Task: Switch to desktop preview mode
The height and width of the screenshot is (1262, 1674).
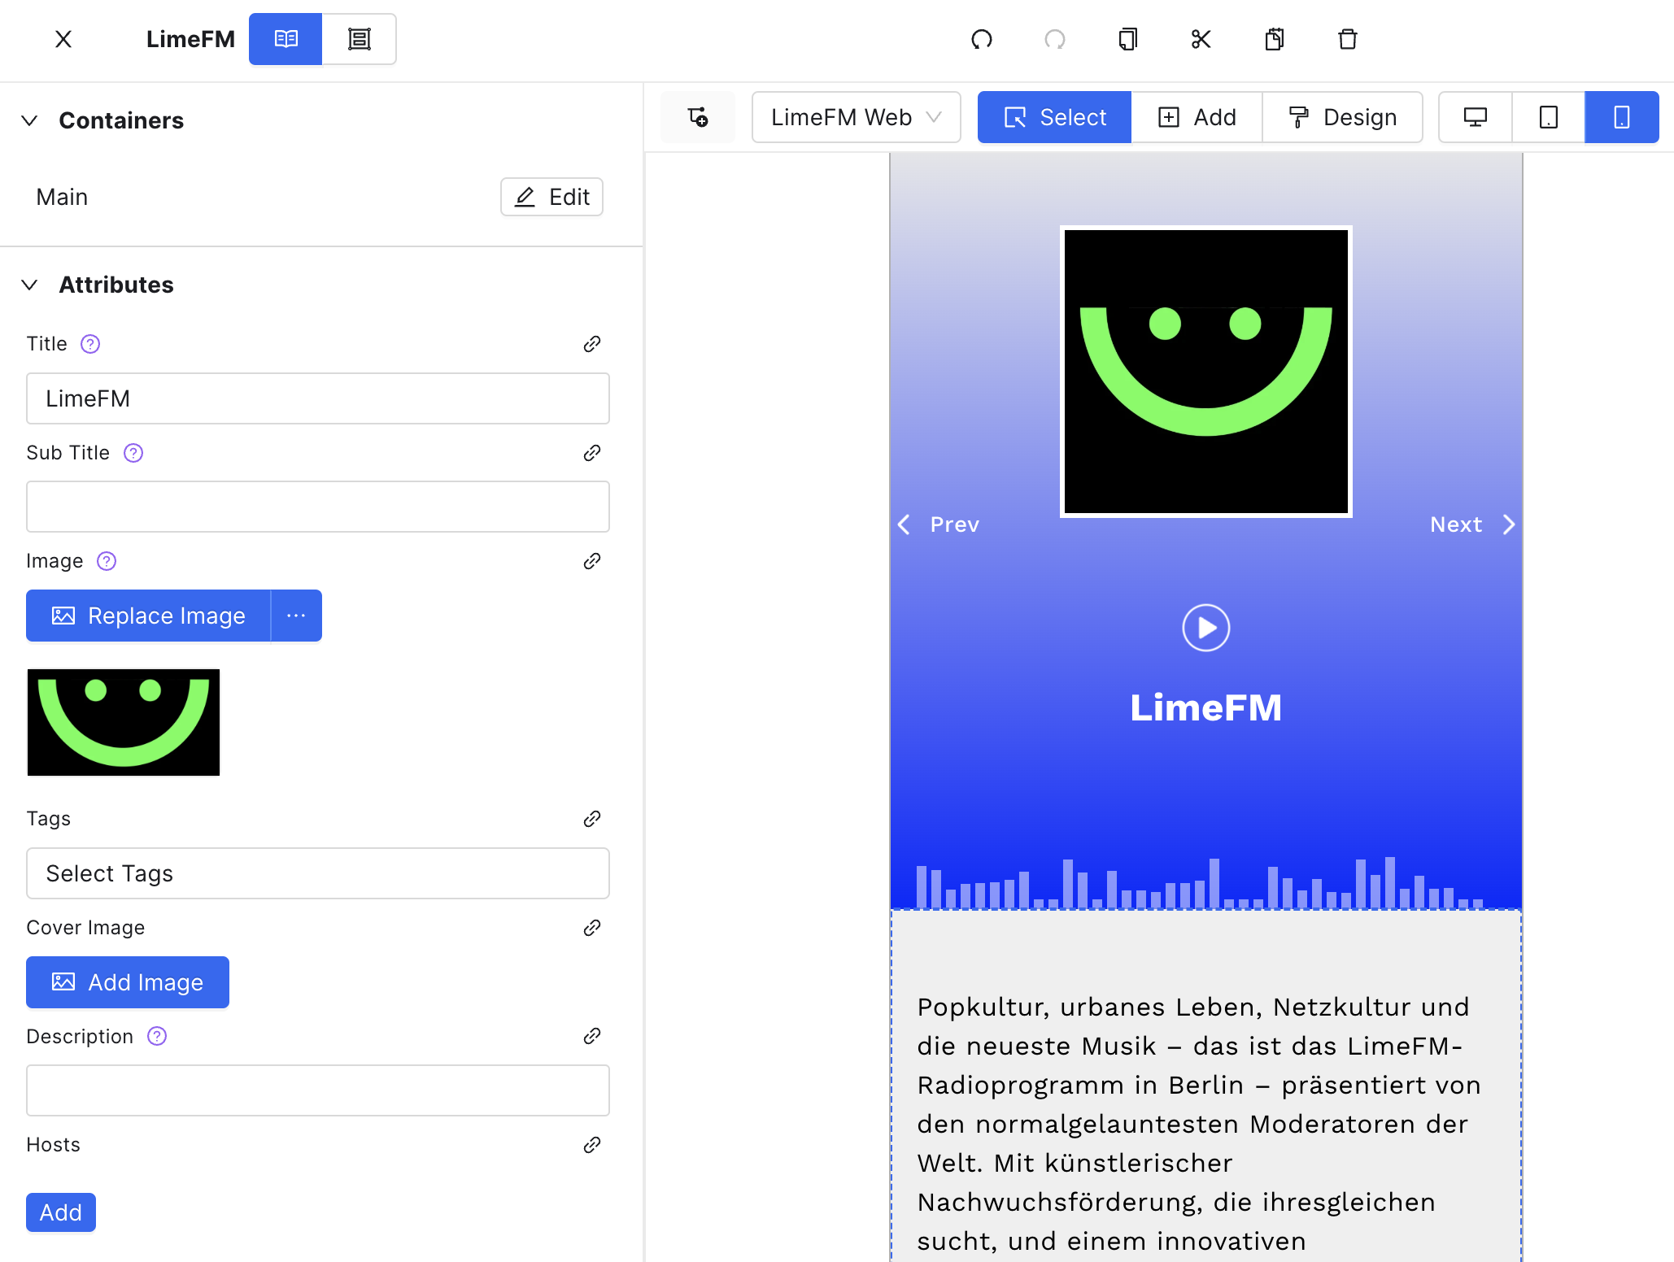Action: coord(1476,117)
